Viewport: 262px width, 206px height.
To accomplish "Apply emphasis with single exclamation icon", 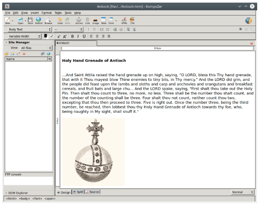I will point(88,30).
